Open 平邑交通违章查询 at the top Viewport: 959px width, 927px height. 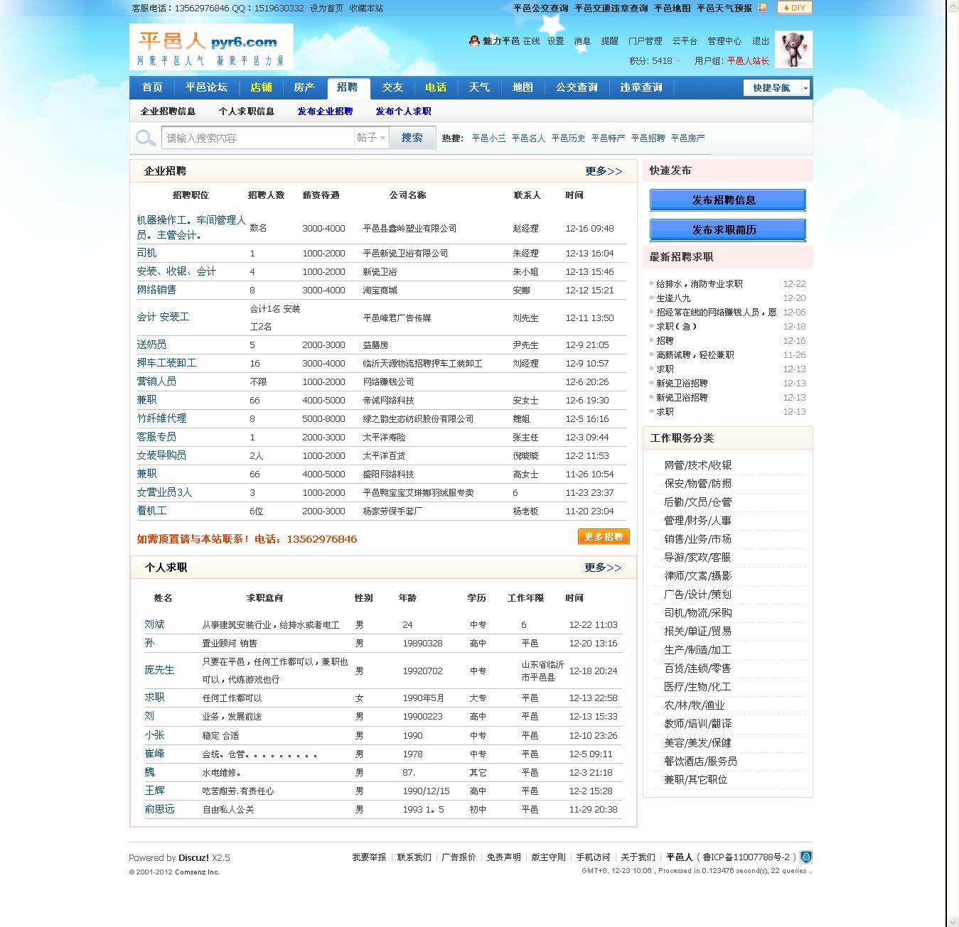click(611, 9)
